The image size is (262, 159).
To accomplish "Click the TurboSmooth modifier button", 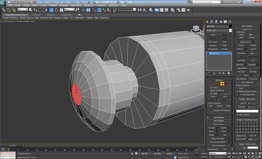I will click(213, 49).
